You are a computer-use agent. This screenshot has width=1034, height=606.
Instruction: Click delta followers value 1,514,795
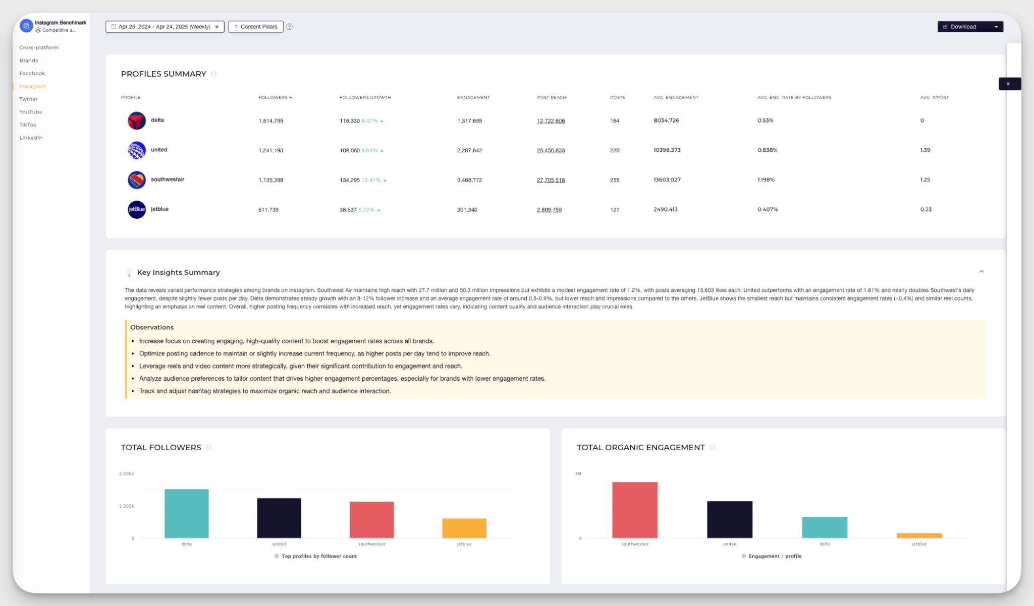[x=270, y=121]
